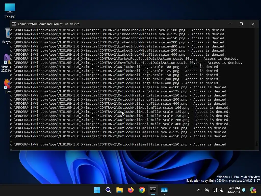Click the OutlookMailBadge.scale-100.png line

[x=115, y=67]
